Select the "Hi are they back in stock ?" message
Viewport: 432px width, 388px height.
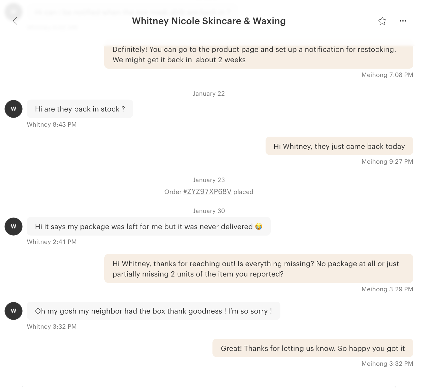click(80, 109)
